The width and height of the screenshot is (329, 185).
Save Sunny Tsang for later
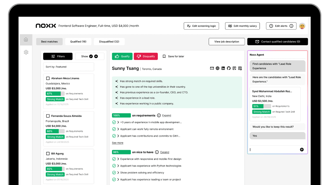(x=173, y=56)
